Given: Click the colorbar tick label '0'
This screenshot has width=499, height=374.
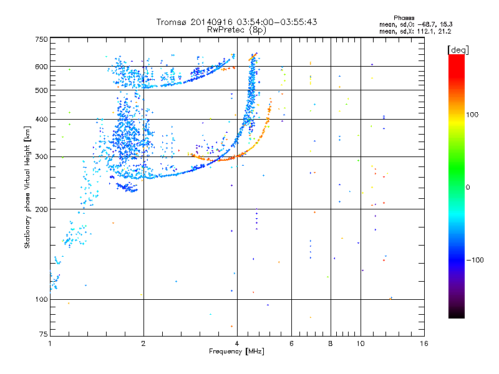Looking at the screenshot, I should (467, 187).
